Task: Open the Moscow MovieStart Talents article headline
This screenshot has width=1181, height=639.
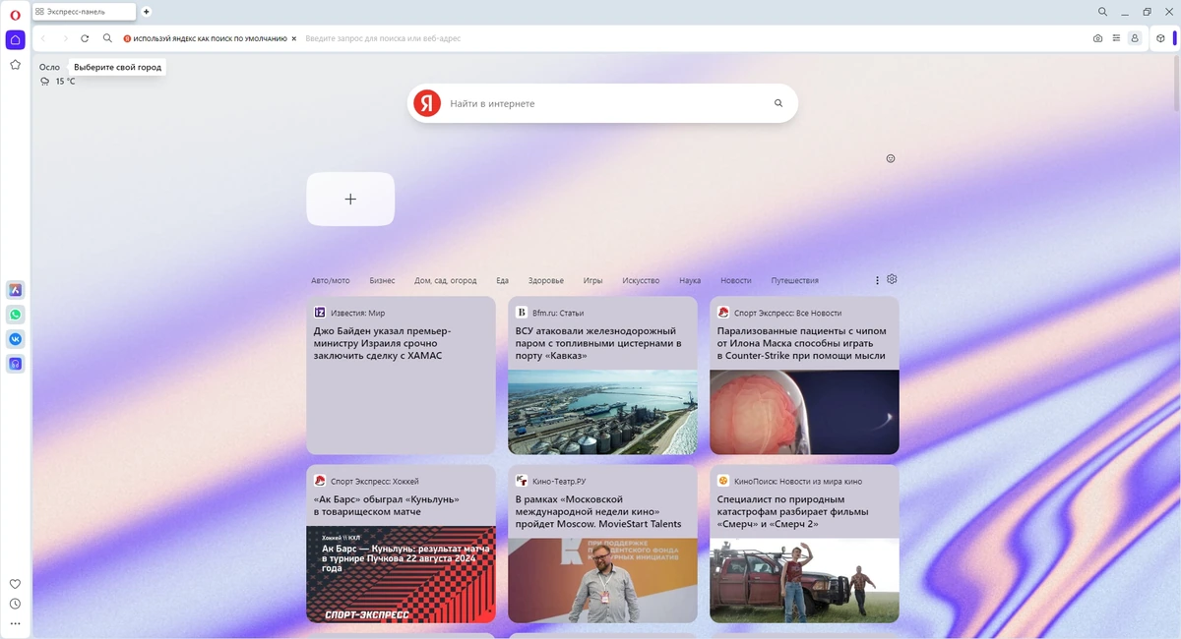Action: point(598,511)
